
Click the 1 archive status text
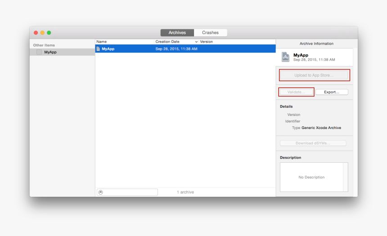tap(185, 192)
